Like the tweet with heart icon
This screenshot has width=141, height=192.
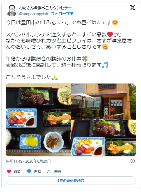coord(9,171)
